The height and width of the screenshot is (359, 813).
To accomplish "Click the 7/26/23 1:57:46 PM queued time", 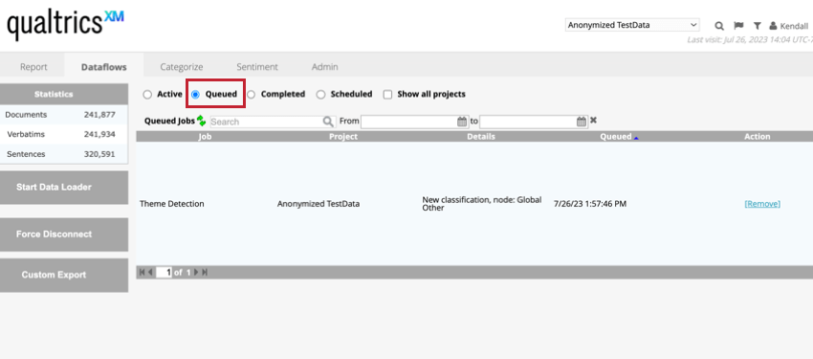I will 590,204.
